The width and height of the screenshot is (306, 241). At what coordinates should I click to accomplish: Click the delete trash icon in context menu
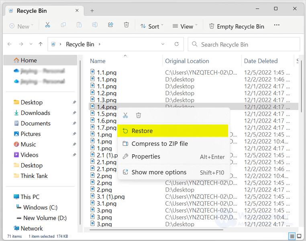coord(139,115)
